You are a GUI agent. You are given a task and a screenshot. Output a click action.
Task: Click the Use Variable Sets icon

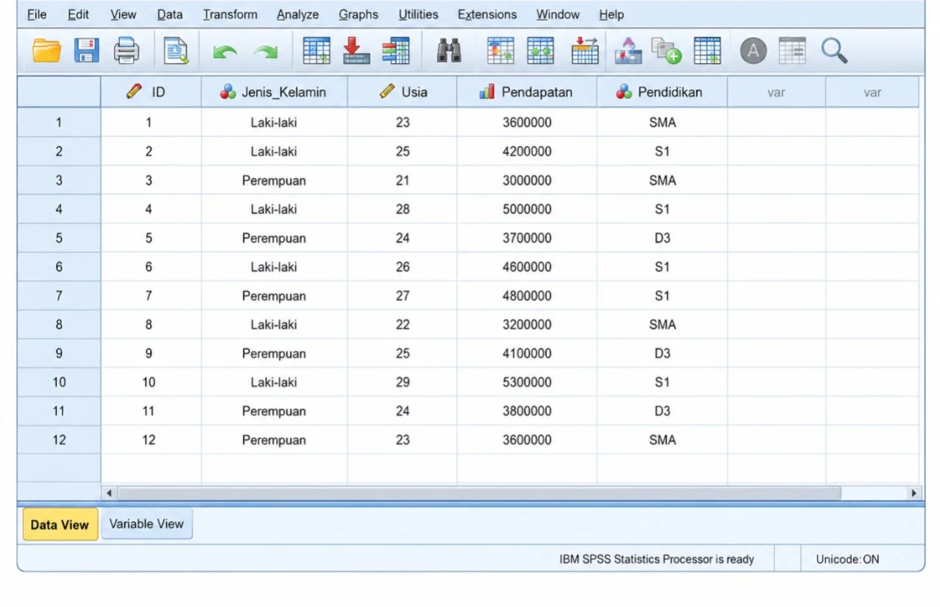792,51
